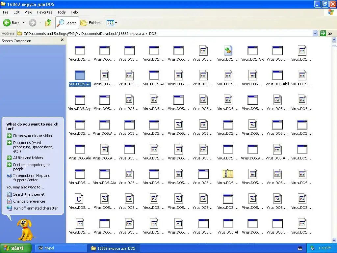Open the Views dropdown arrow

pyautogui.click(x=116, y=23)
